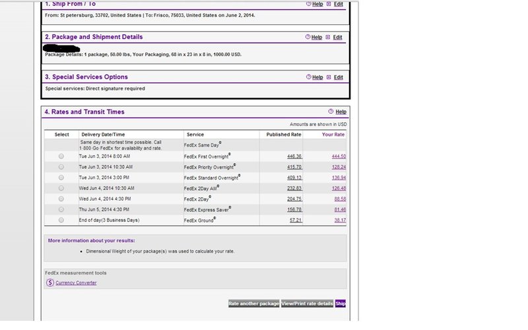The image size is (528, 330).
Task: Open FedEx 2Day published rate 204.75
Action: pos(294,199)
